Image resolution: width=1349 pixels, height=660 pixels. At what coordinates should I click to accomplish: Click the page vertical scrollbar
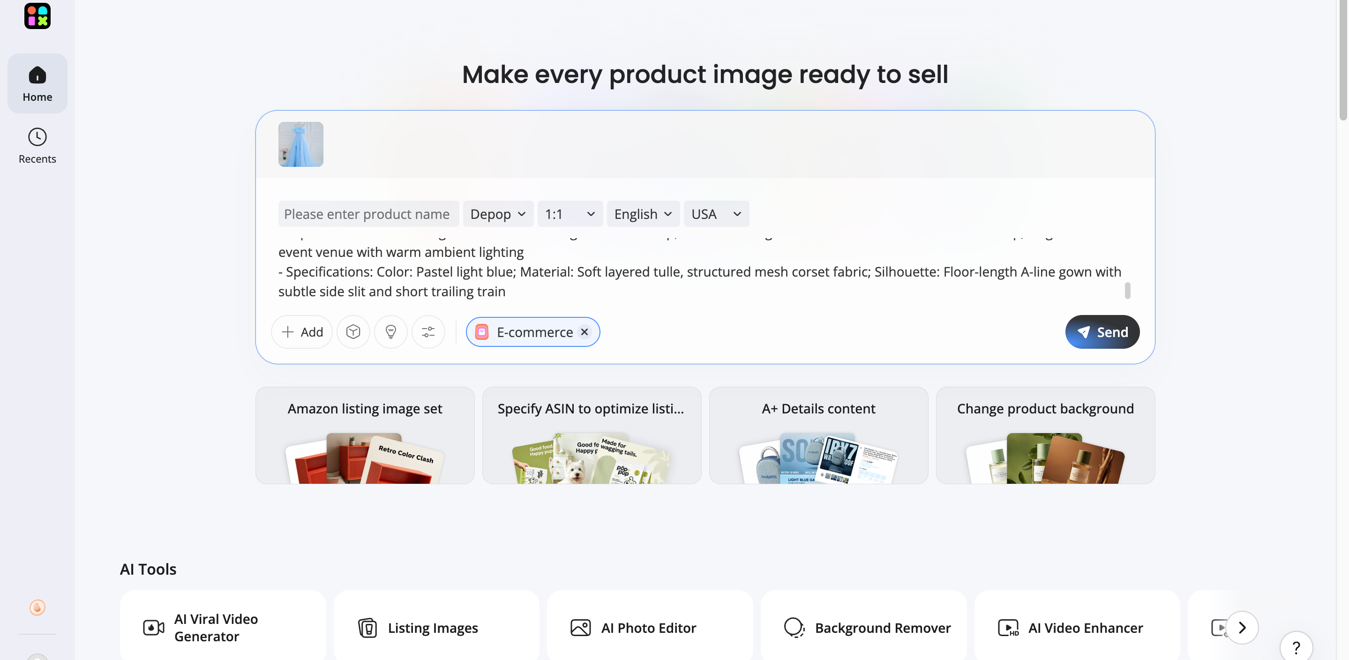pyautogui.click(x=1343, y=60)
